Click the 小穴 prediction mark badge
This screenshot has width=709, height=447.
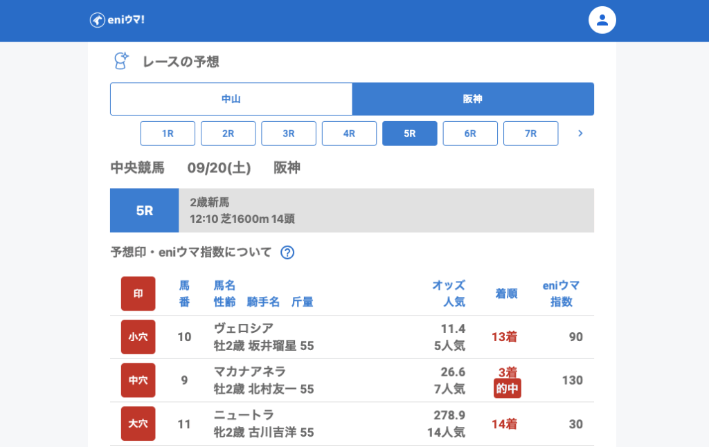pos(138,337)
